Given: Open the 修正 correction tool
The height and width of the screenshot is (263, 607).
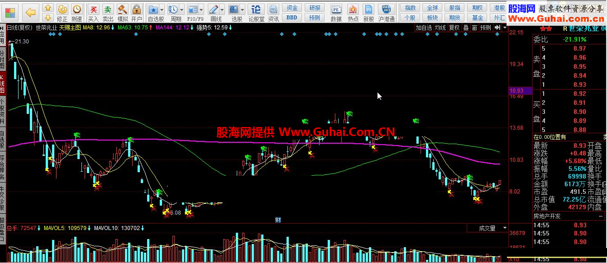Looking at the screenshot, I should [62, 13].
